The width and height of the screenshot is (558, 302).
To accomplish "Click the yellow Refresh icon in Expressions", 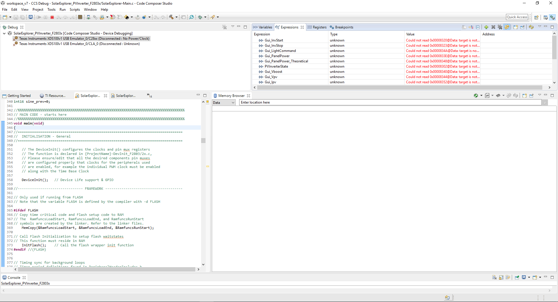I will 531,27.
